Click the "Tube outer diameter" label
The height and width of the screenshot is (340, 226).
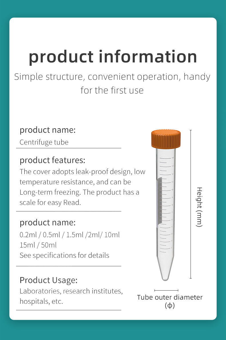(170, 297)
